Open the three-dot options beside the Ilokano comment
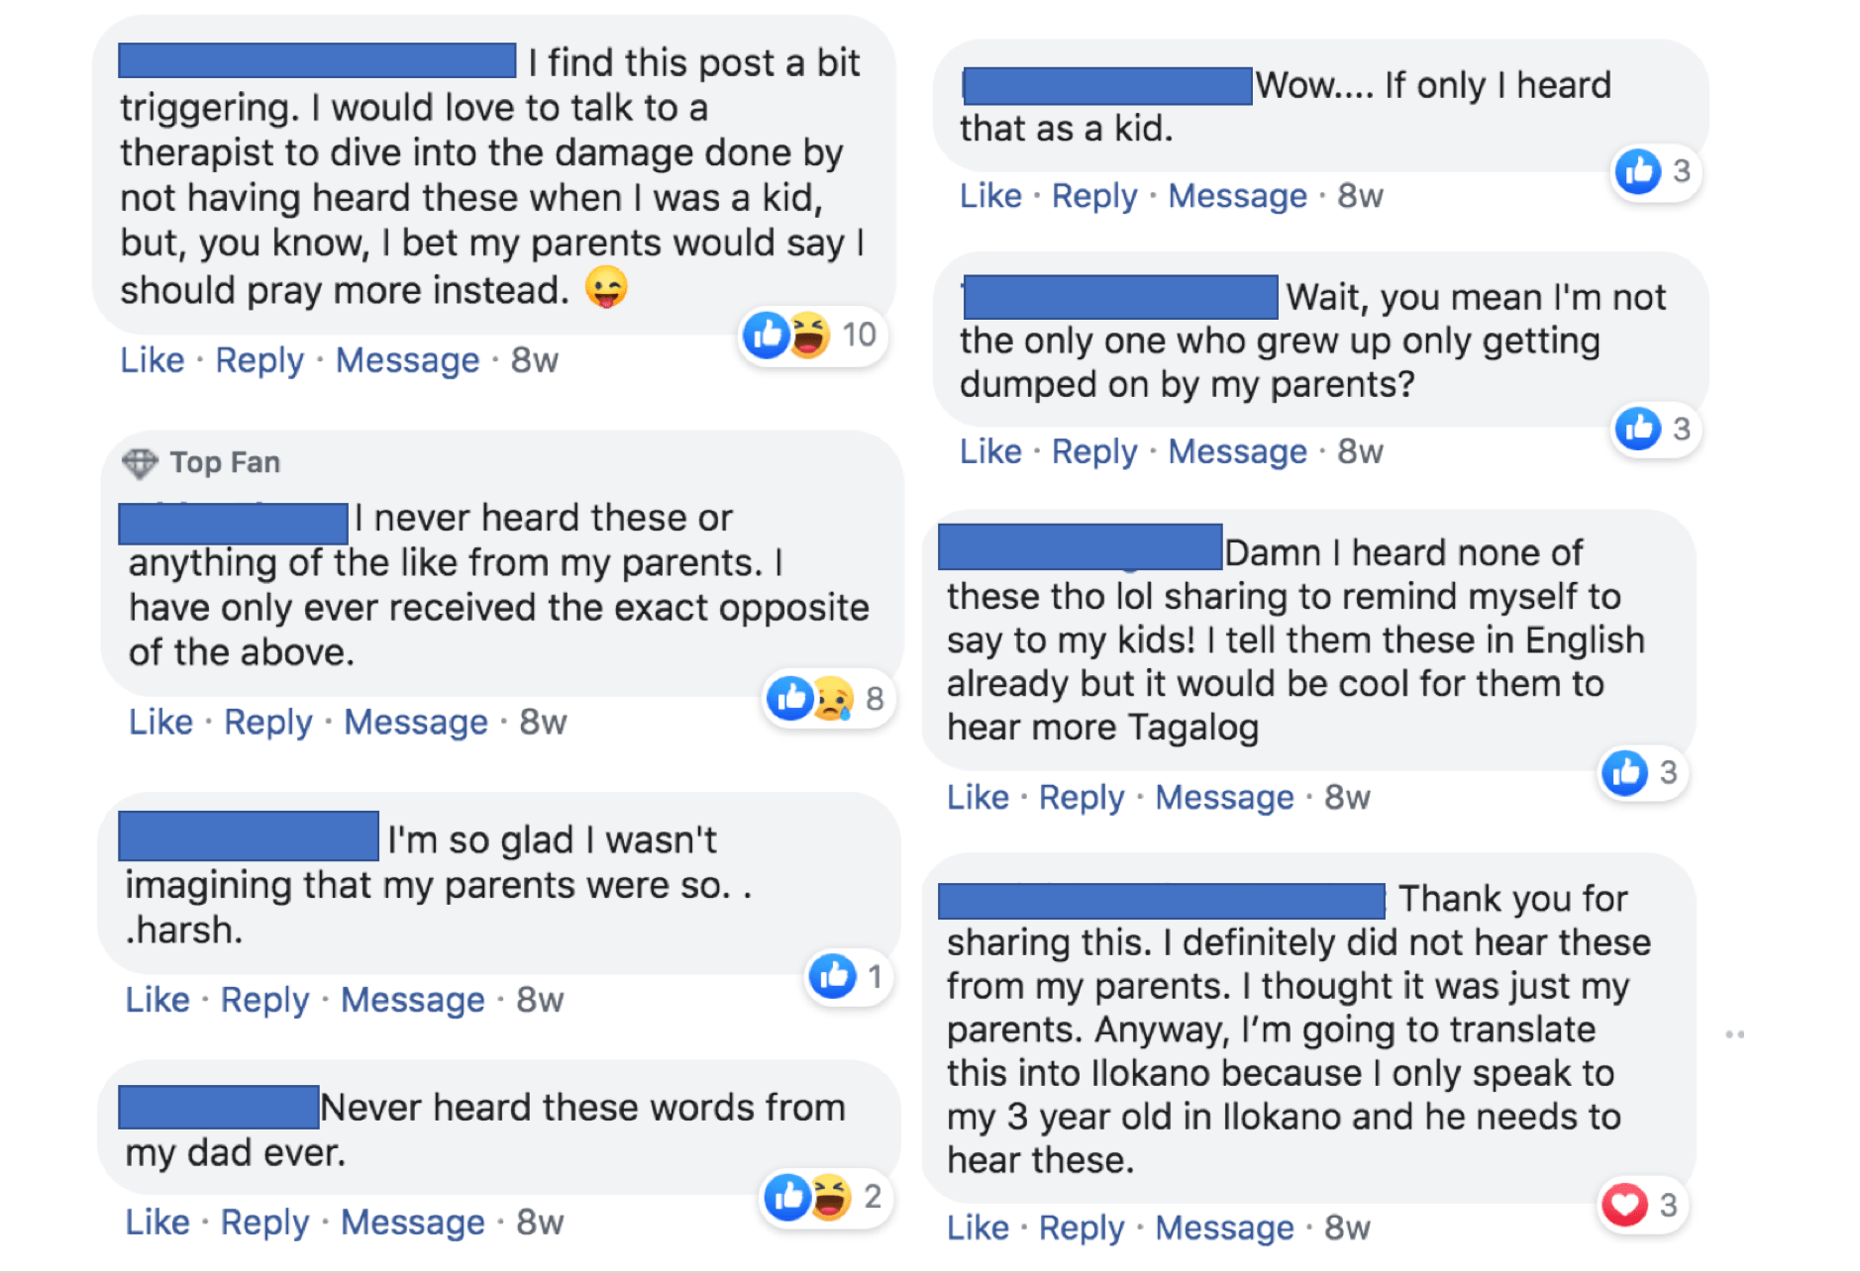 tap(1734, 1034)
